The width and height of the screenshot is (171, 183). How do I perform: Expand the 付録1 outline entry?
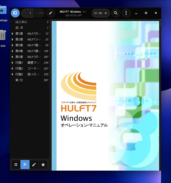[12, 63]
